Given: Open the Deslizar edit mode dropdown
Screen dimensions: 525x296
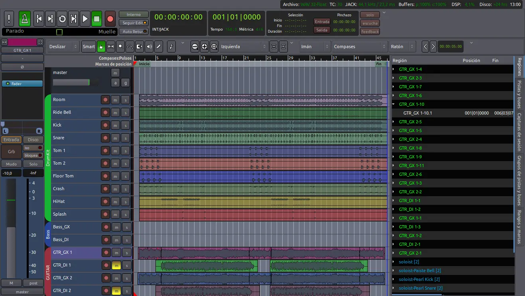Looking at the screenshot, I should (x=63, y=47).
